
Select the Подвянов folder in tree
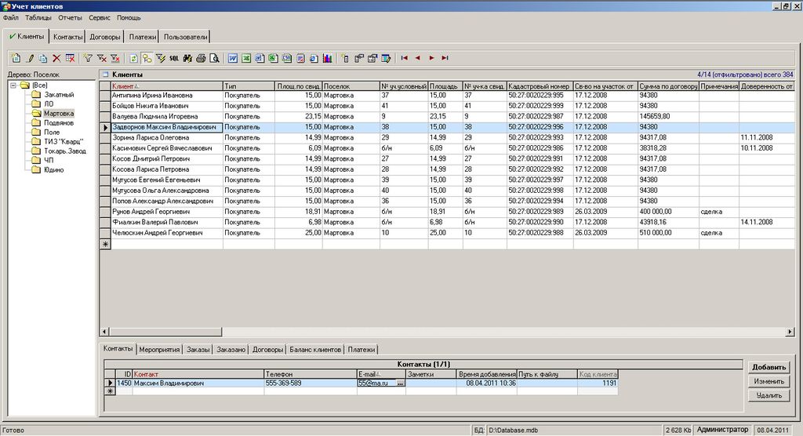tap(59, 123)
